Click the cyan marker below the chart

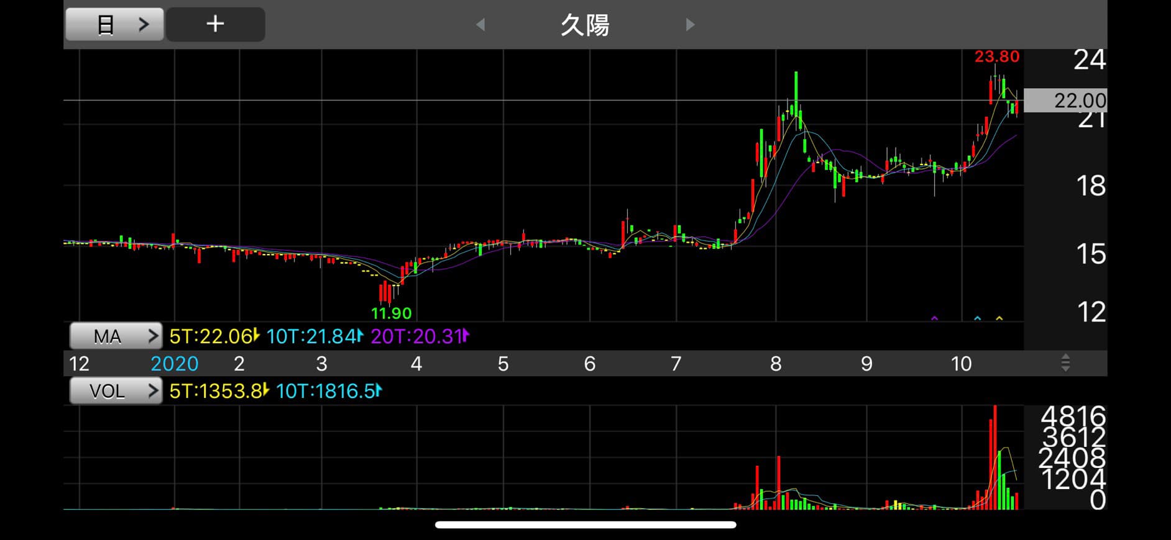click(x=977, y=318)
